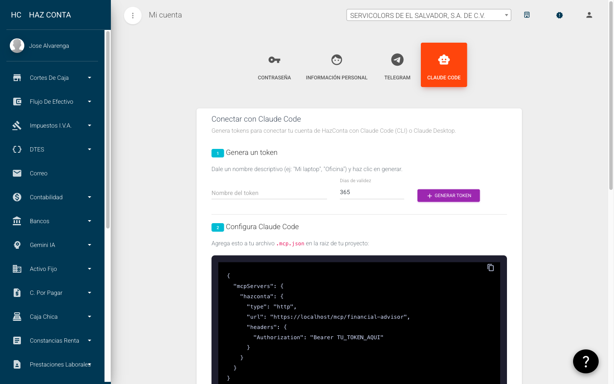Open the company selector SERVICOLORS dropdown
Image resolution: width=614 pixels, height=384 pixels.
[429, 15]
